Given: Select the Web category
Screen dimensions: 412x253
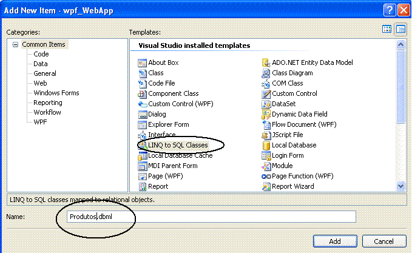Looking at the screenshot, I should click(x=40, y=83).
